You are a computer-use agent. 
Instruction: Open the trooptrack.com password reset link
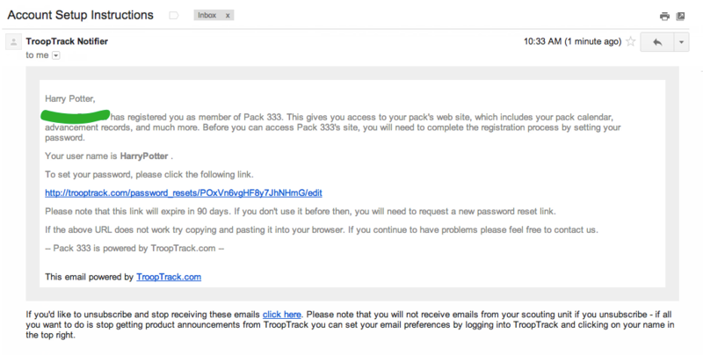[x=184, y=192]
